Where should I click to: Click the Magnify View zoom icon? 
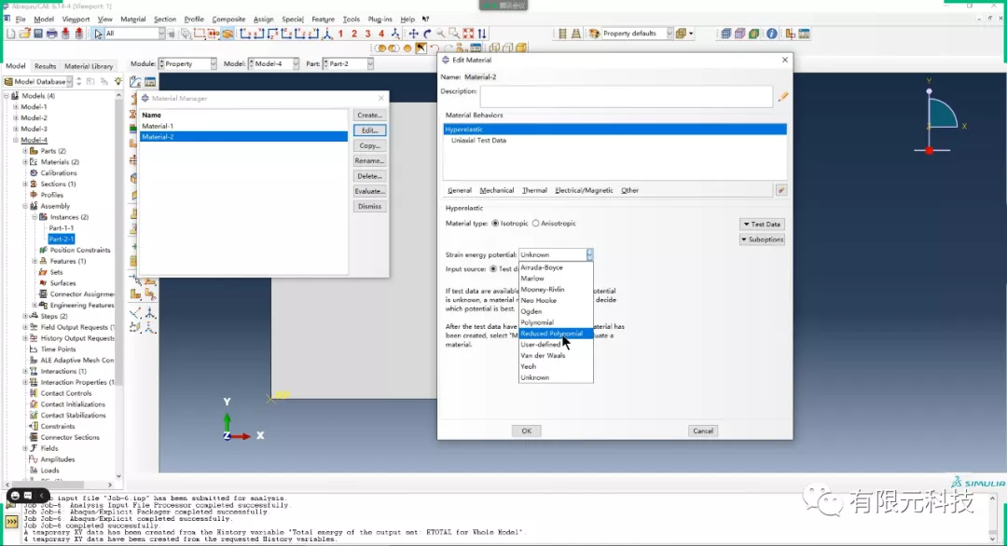click(x=440, y=34)
